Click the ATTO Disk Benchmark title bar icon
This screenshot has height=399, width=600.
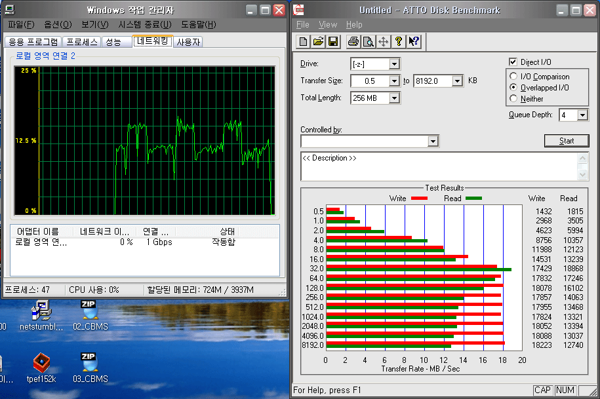(x=298, y=10)
